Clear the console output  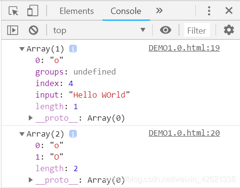coord(34,30)
